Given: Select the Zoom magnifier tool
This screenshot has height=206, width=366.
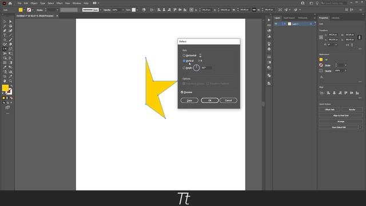Looking at the screenshot, I should click(10, 81).
